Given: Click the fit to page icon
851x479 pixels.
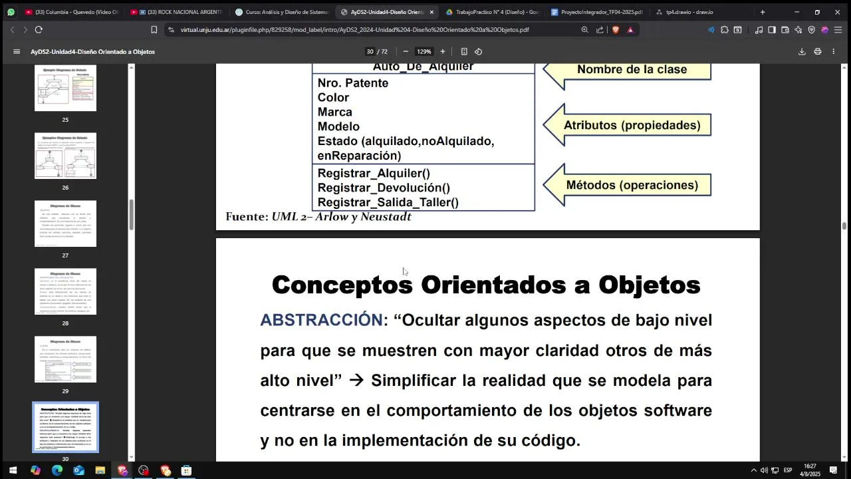Looking at the screenshot, I should click(x=464, y=51).
